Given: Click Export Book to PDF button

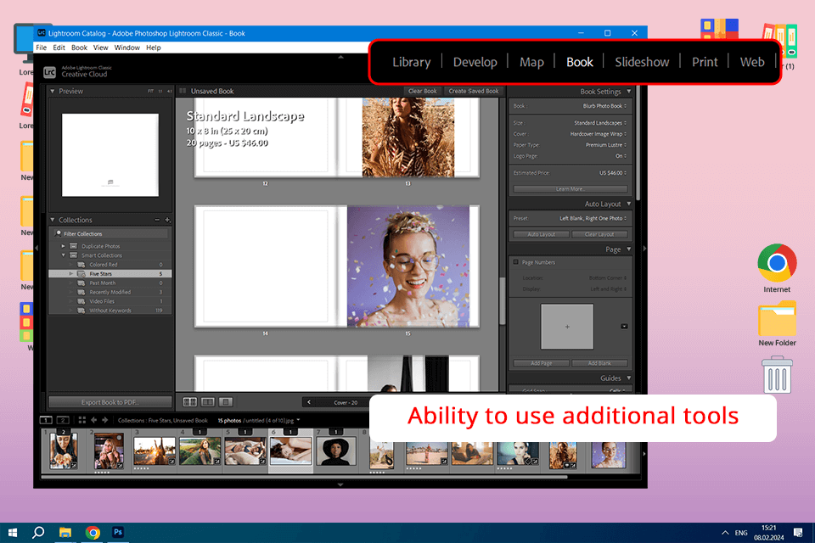Looking at the screenshot, I should 110,402.
